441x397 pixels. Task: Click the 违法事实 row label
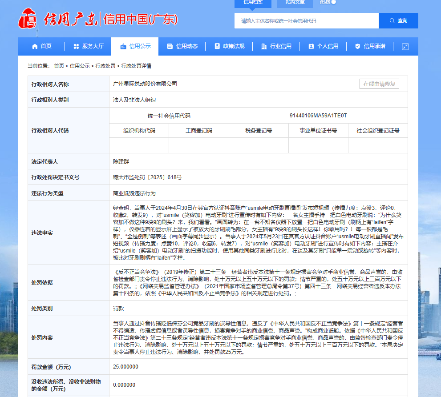(42, 233)
